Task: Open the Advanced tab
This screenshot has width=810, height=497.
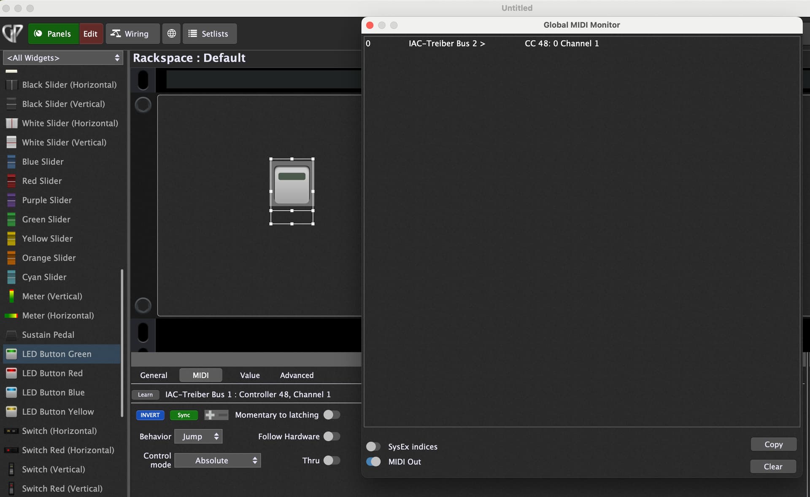Action: click(x=297, y=375)
